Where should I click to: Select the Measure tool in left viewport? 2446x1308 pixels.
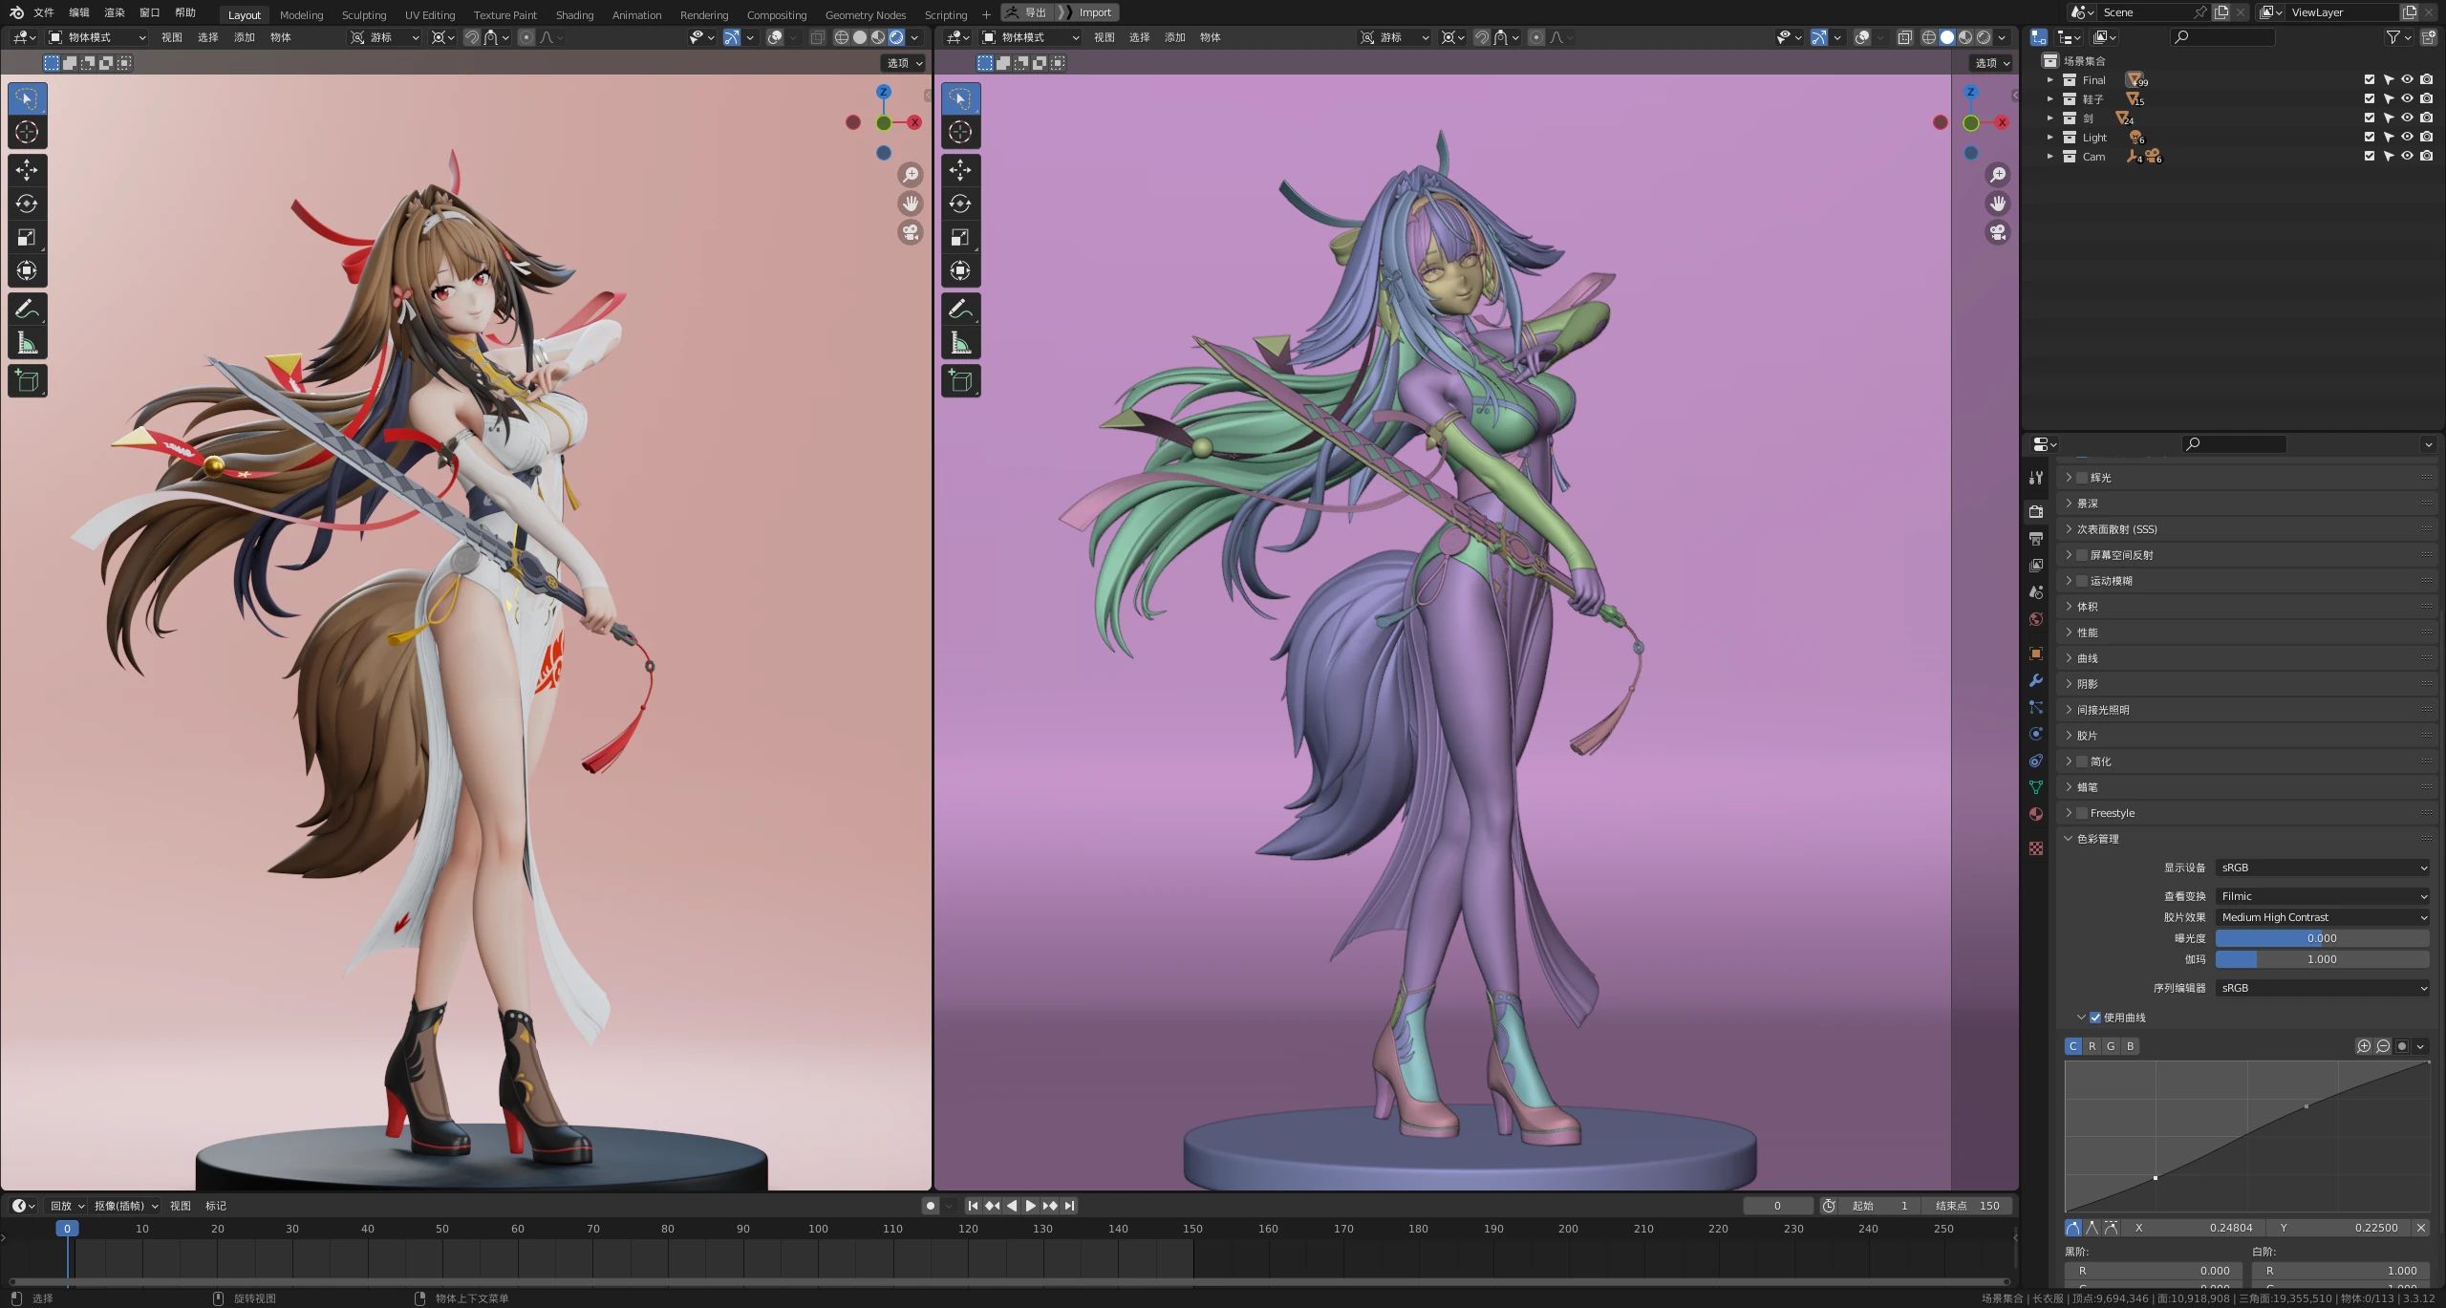click(27, 342)
